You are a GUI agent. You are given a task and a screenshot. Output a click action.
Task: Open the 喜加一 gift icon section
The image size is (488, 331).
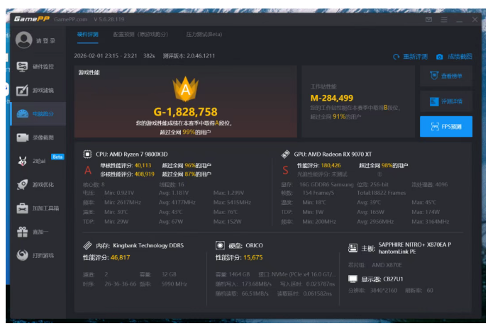37,232
